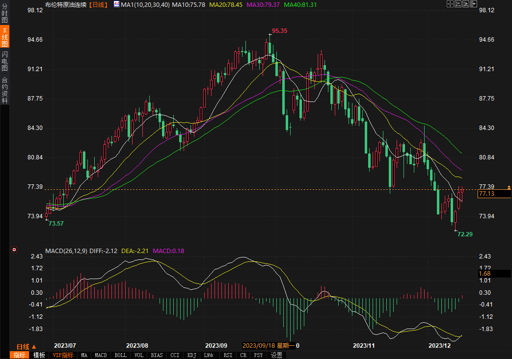Open MACD(26,12,9) parameter label
This screenshot has width=512, height=359.
point(66,251)
